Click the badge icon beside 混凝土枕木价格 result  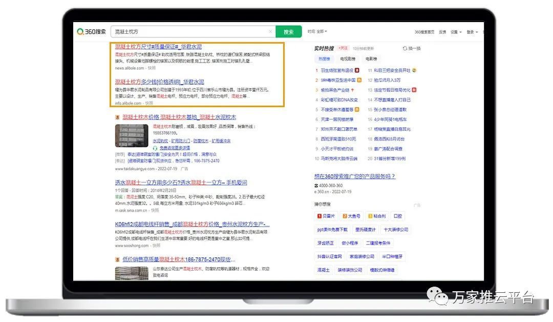(x=117, y=117)
